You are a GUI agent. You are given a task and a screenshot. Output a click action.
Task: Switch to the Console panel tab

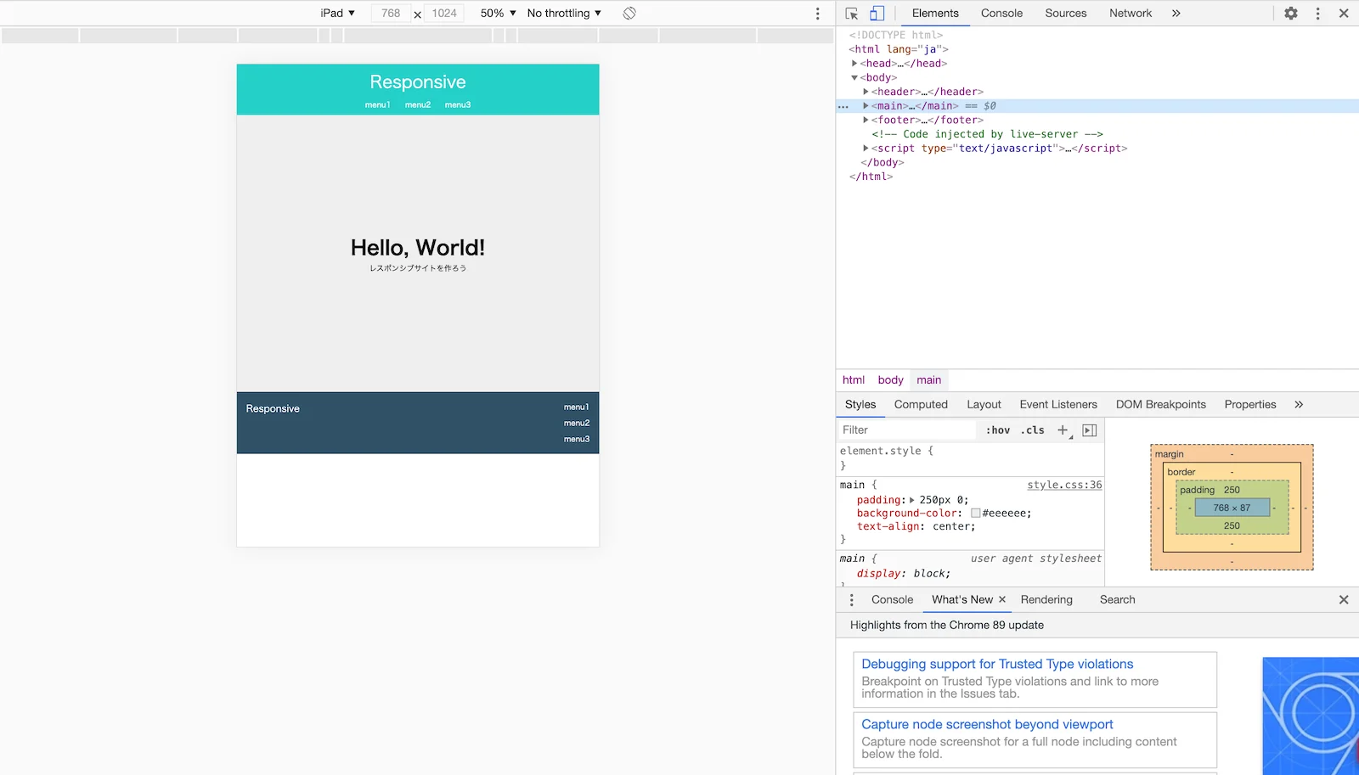point(1001,14)
